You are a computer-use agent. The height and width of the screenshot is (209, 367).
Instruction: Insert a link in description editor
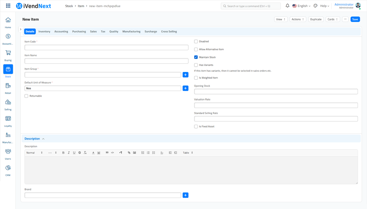pyautogui.click(x=129, y=153)
